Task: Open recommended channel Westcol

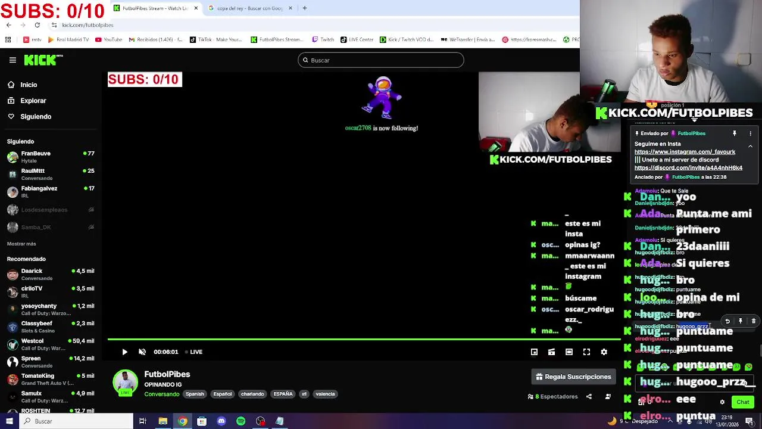Action: [51, 344]
